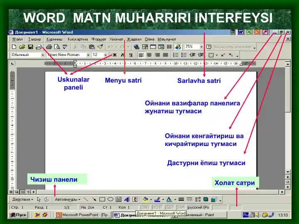Viewport: 299px width, 224px height.
Task: Open Print Preview magnifier icon
Action: [57, 46]
